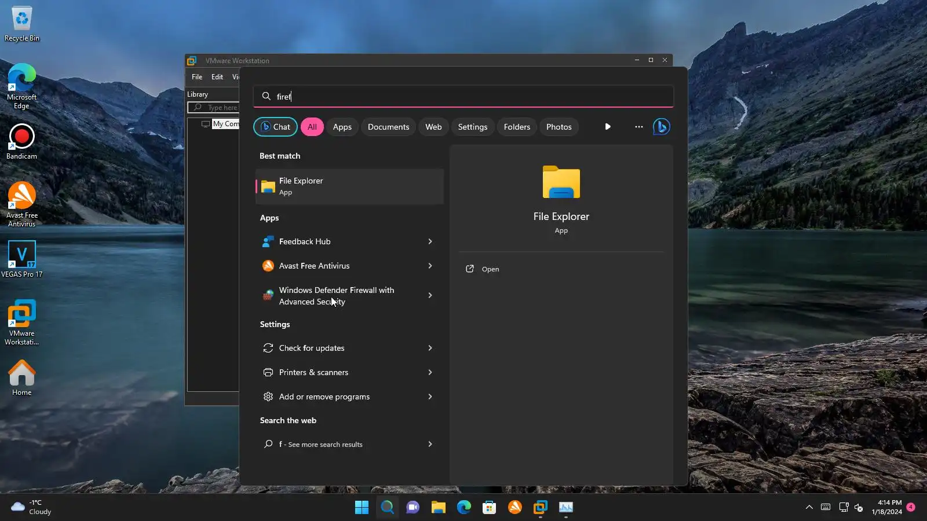The image size is (927, 521).
Task: Click the Search icon on the taskbar
Action: pos(387,507)
